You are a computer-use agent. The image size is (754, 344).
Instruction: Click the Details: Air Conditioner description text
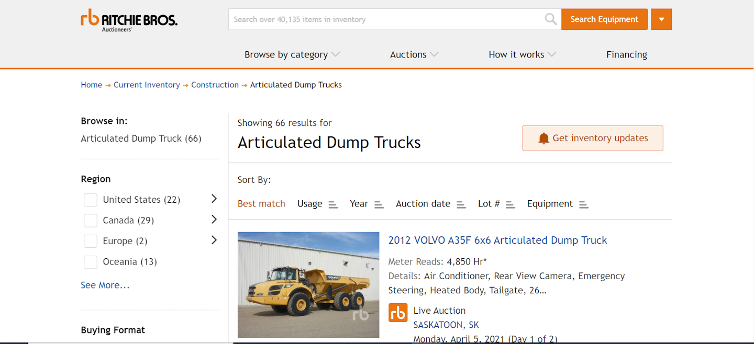[506, 283]
